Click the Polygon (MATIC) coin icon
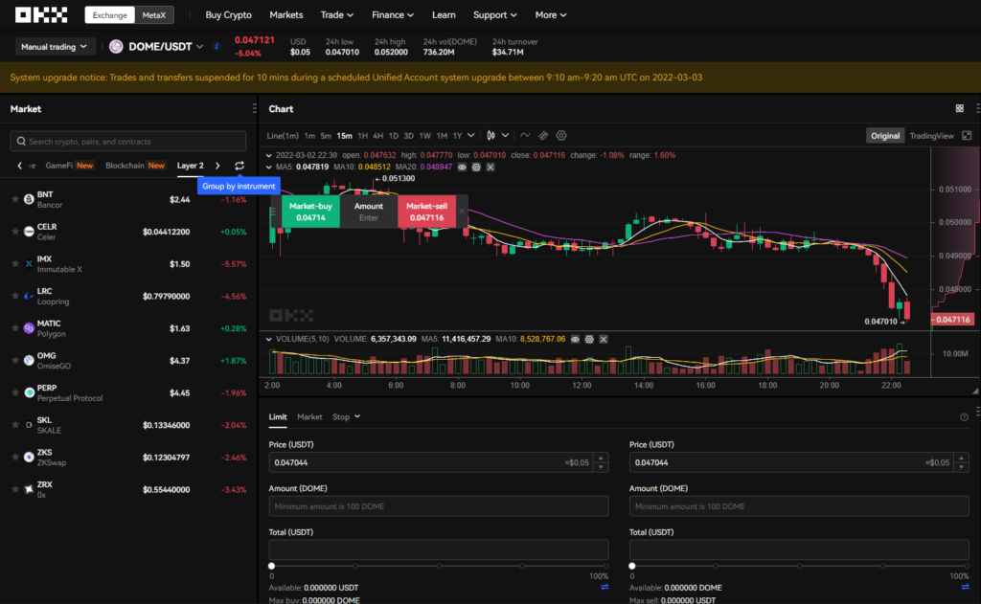981x604 pixels. [x=29, y=328]
